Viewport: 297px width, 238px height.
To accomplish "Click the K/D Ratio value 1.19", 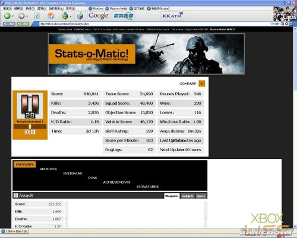I will [x=95, y=122].
